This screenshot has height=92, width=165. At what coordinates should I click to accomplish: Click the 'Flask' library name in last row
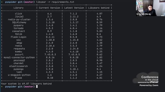click(19, 78)
